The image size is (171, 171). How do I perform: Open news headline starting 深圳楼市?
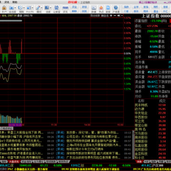94,153
